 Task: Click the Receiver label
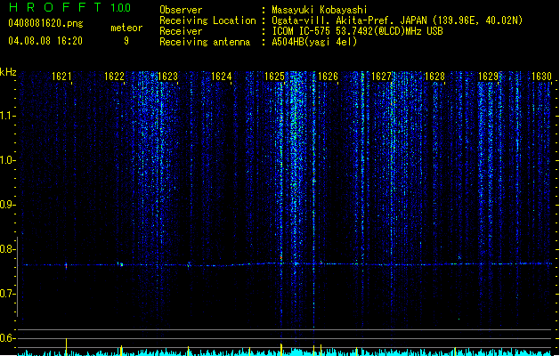click(x=181, y=31)
